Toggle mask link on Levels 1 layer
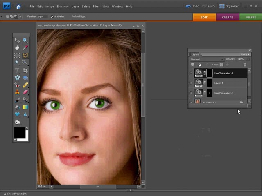This screenshot has height=196, width=262. coord(205,83)
